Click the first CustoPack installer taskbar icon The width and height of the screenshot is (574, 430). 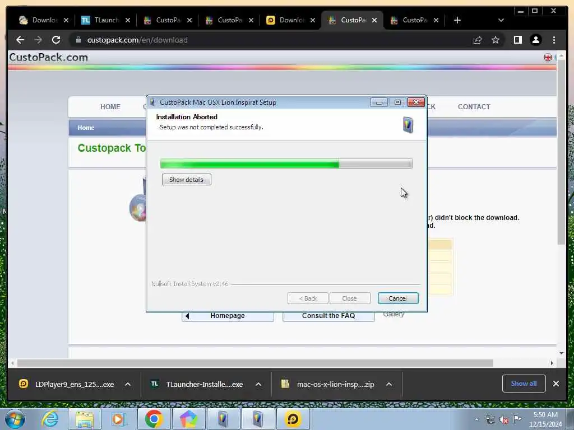[x=223, y=419]
